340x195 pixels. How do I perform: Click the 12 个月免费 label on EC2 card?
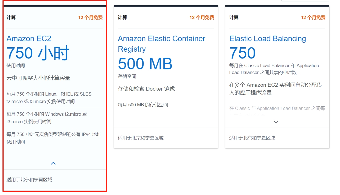click(90, 18)
